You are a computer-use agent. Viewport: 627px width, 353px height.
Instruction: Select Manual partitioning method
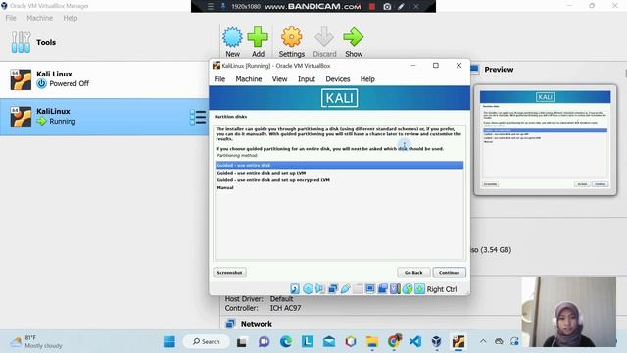pos(339,187)
